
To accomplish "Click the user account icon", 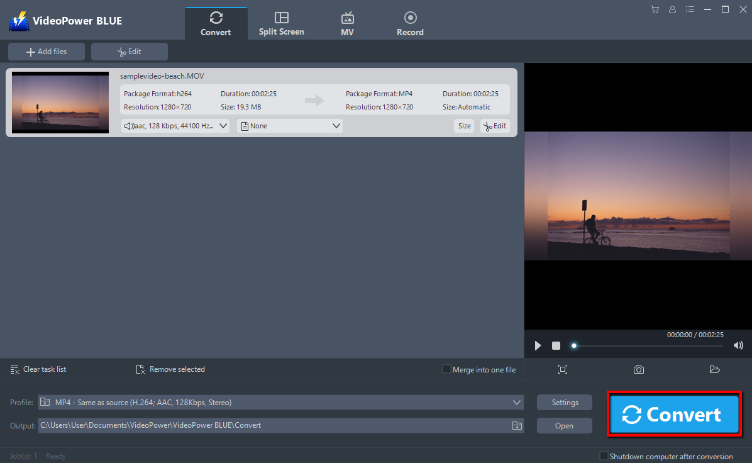I will (x=672, y=9).
